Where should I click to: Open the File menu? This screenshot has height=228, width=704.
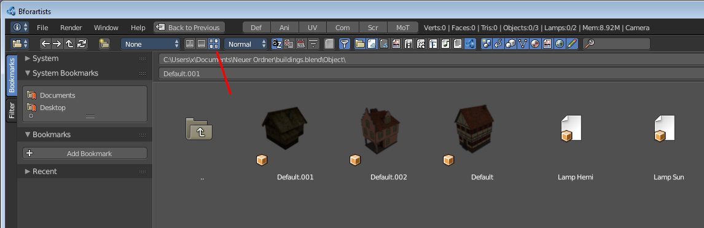tap(42, 28)
